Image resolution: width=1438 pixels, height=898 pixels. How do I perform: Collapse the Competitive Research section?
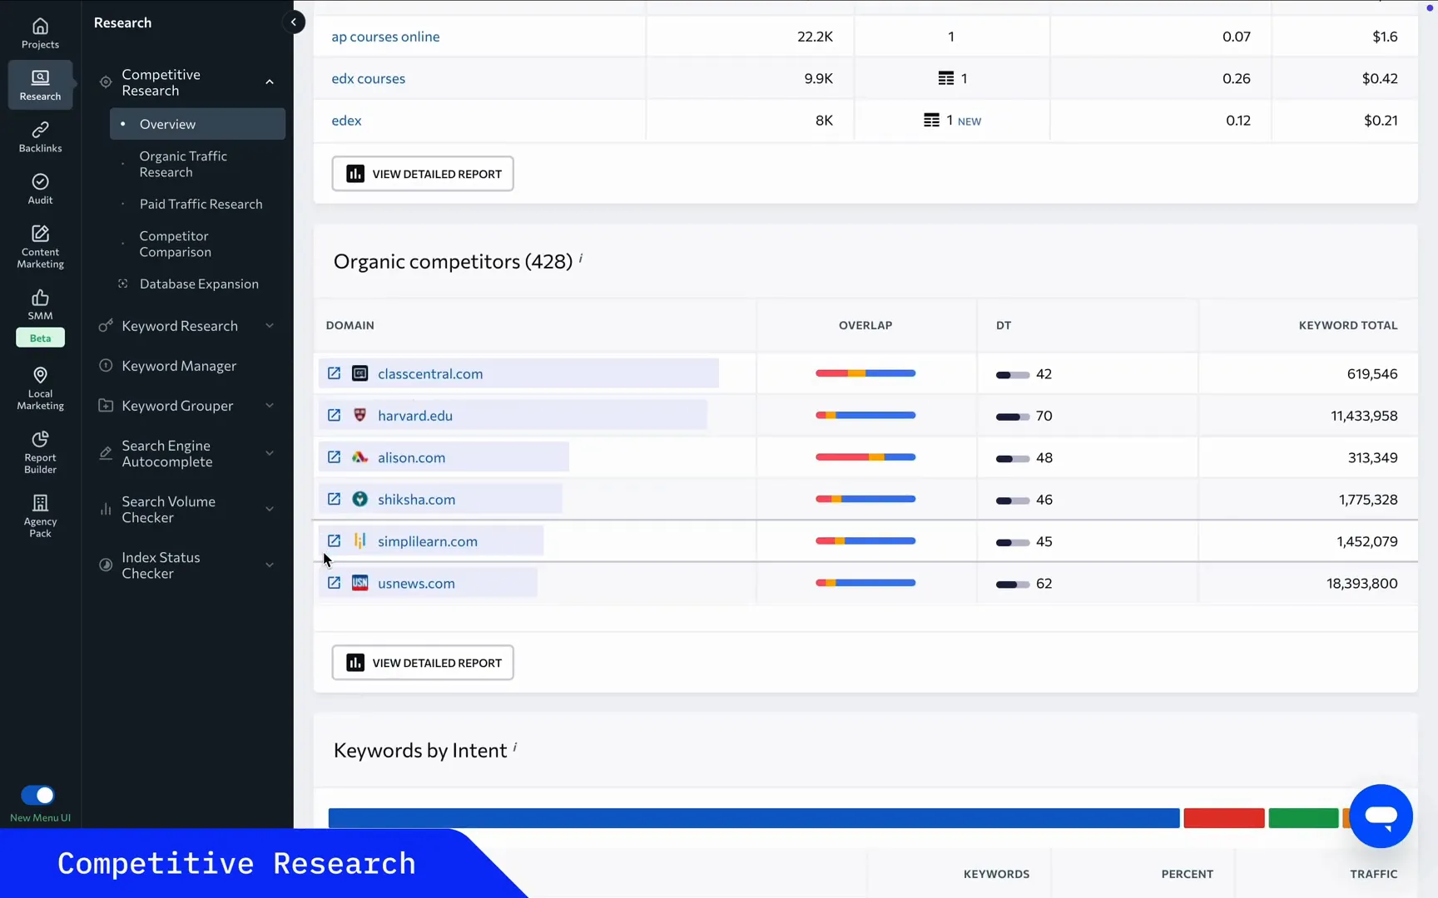point(270,81)
